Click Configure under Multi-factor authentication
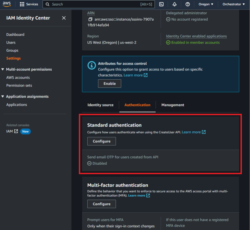 (102, 204)
